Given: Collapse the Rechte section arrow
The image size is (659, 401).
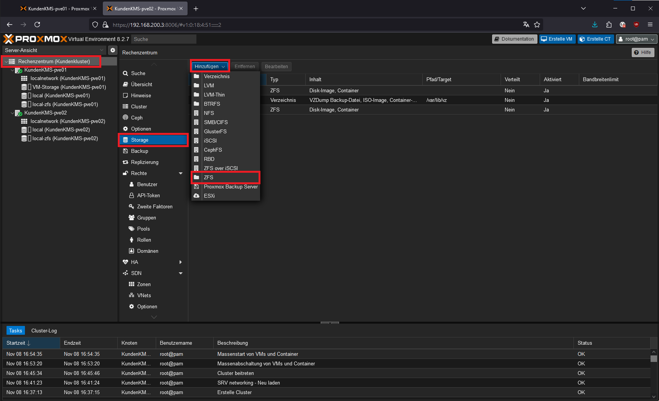Looking at the screenshot, I should click(181, 173).
